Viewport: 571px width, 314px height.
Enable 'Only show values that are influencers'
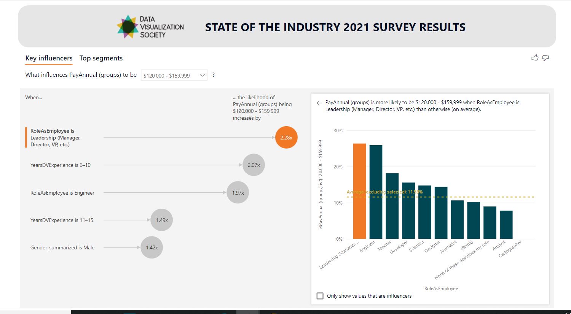click(320, 296)
